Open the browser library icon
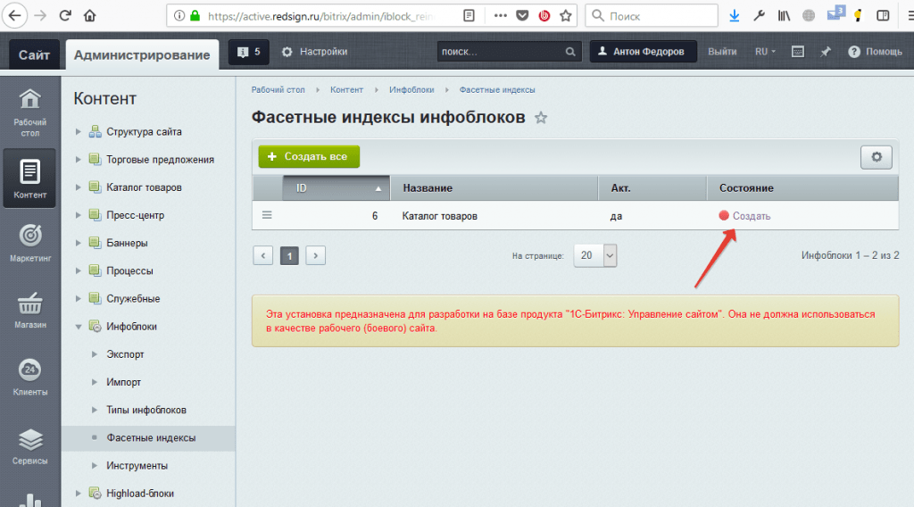 click(x=784, y=16)
